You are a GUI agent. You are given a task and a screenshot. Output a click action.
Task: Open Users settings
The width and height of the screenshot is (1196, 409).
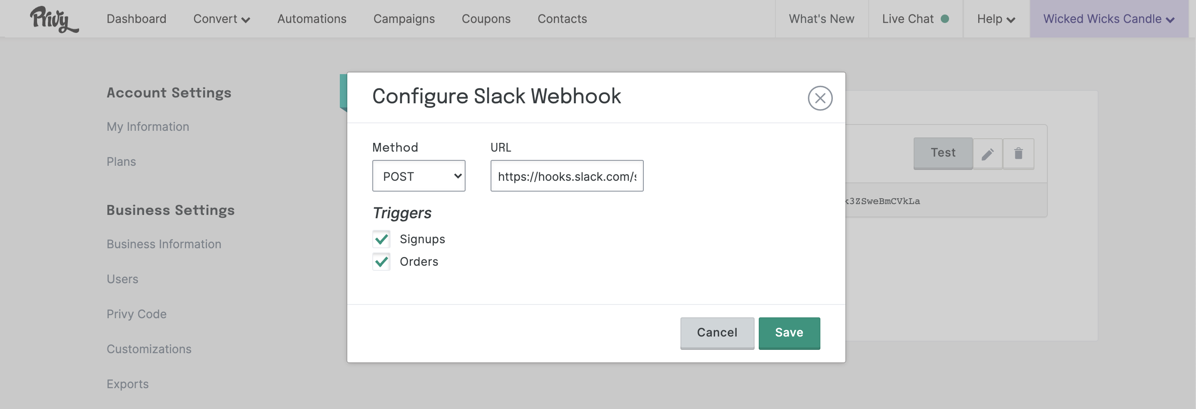coord(122,279)
